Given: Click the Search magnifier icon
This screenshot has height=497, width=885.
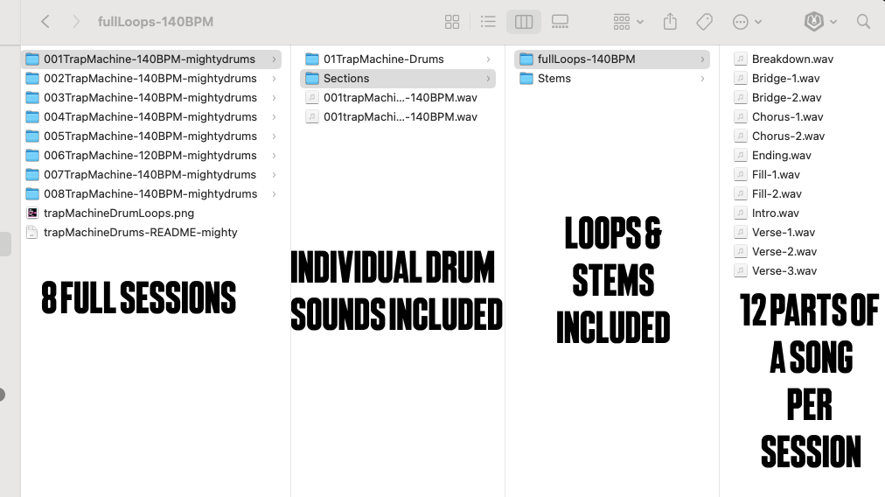Looking at the screenshot, I should [863, 22].
